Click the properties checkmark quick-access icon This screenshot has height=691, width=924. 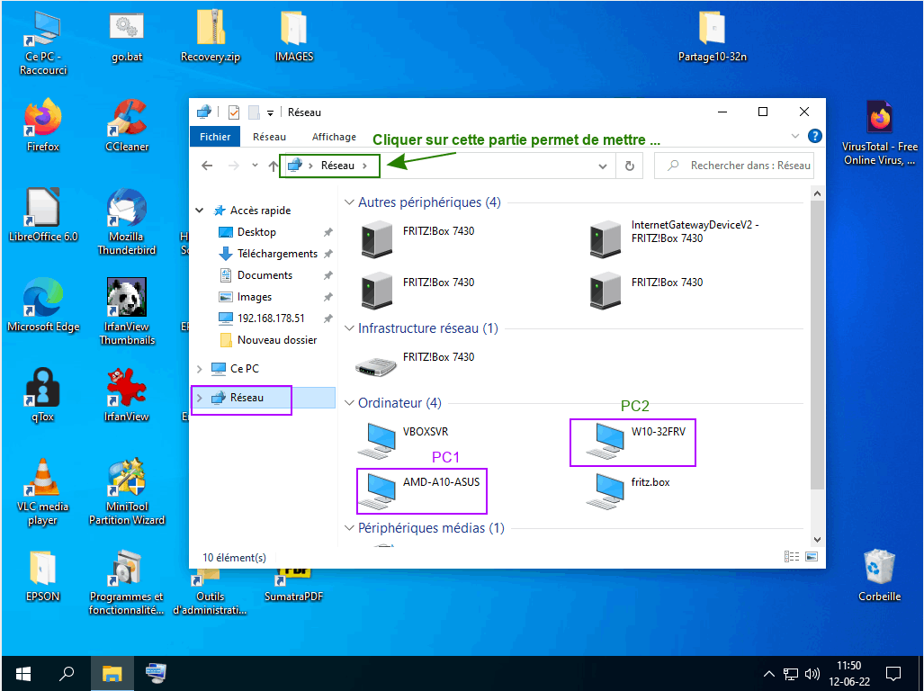point(234,112)
